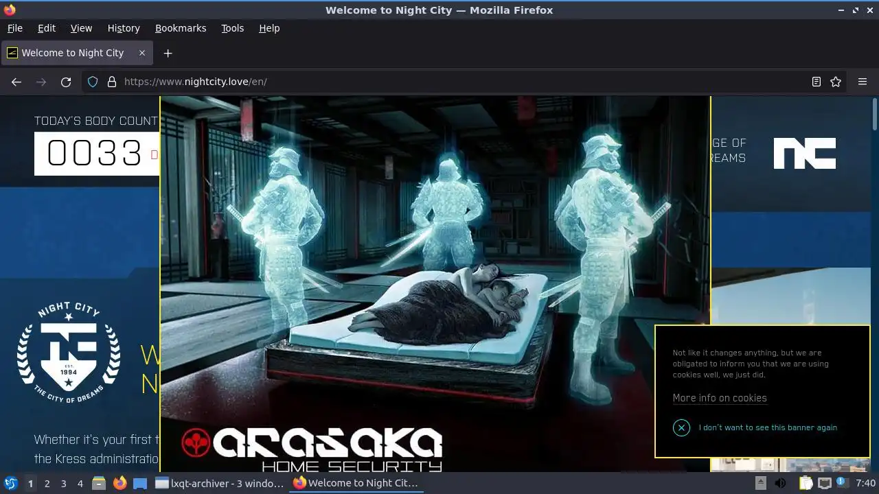Screen dimensions: 879x494
Task: Open network status tray icon
Action: tap(825, 483)
